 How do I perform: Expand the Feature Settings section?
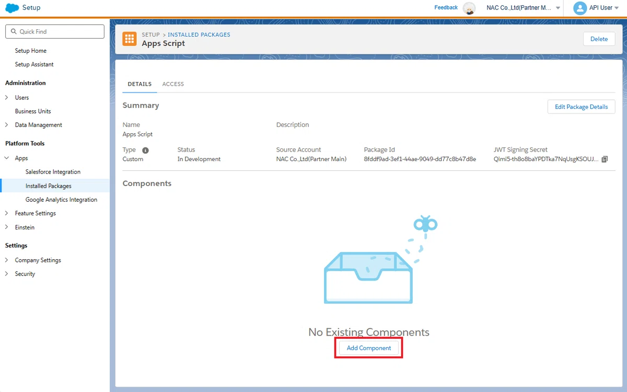[7, 213]
